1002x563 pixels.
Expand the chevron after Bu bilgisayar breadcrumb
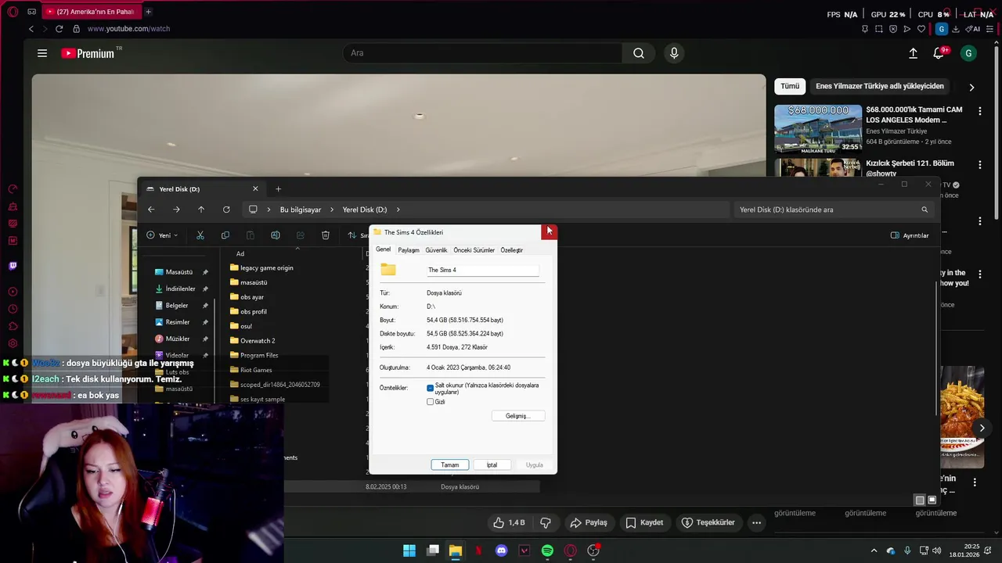pyautogui.click(x=332, y=210)
